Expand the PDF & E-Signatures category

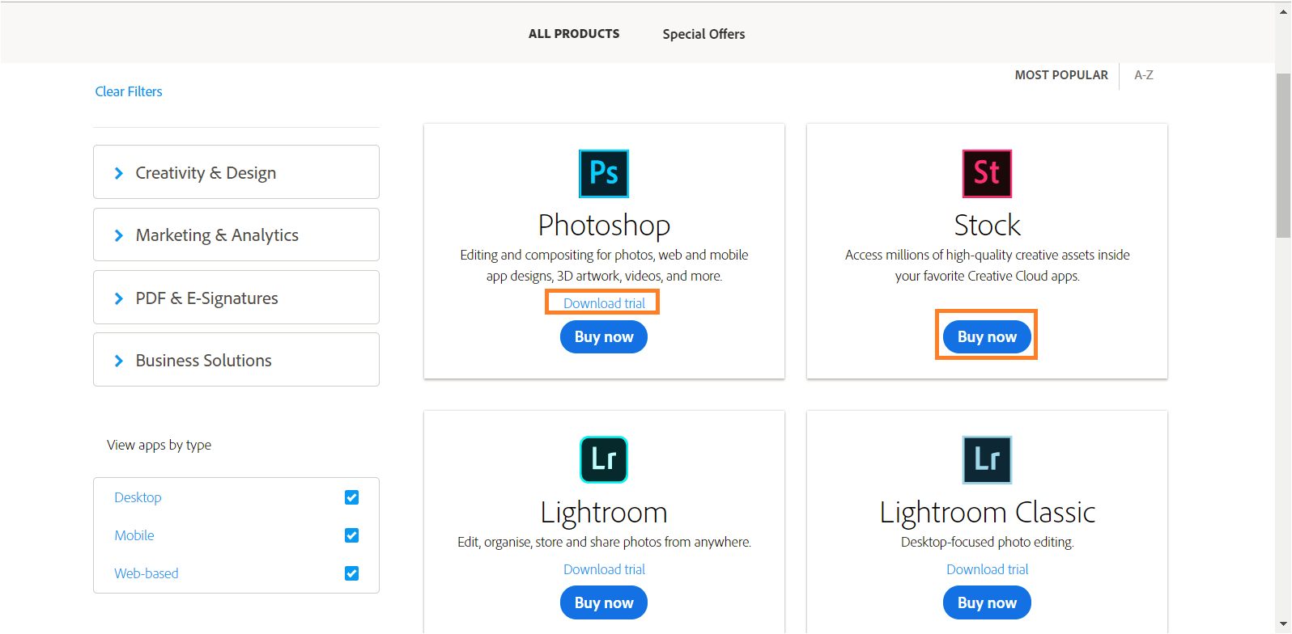coord(236,298)
